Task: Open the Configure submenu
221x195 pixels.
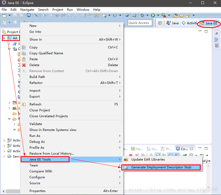Action: tap(72, 177)
